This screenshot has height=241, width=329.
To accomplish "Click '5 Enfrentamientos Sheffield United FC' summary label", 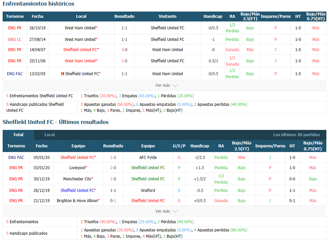I will [x=40, y=96].
